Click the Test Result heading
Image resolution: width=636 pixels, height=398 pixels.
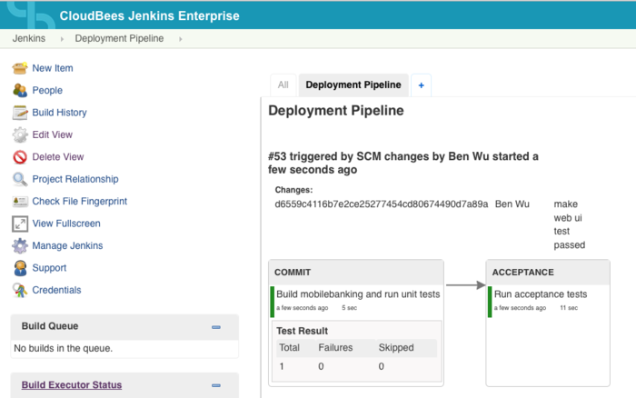pyautogui.click(x=303, y=331)
